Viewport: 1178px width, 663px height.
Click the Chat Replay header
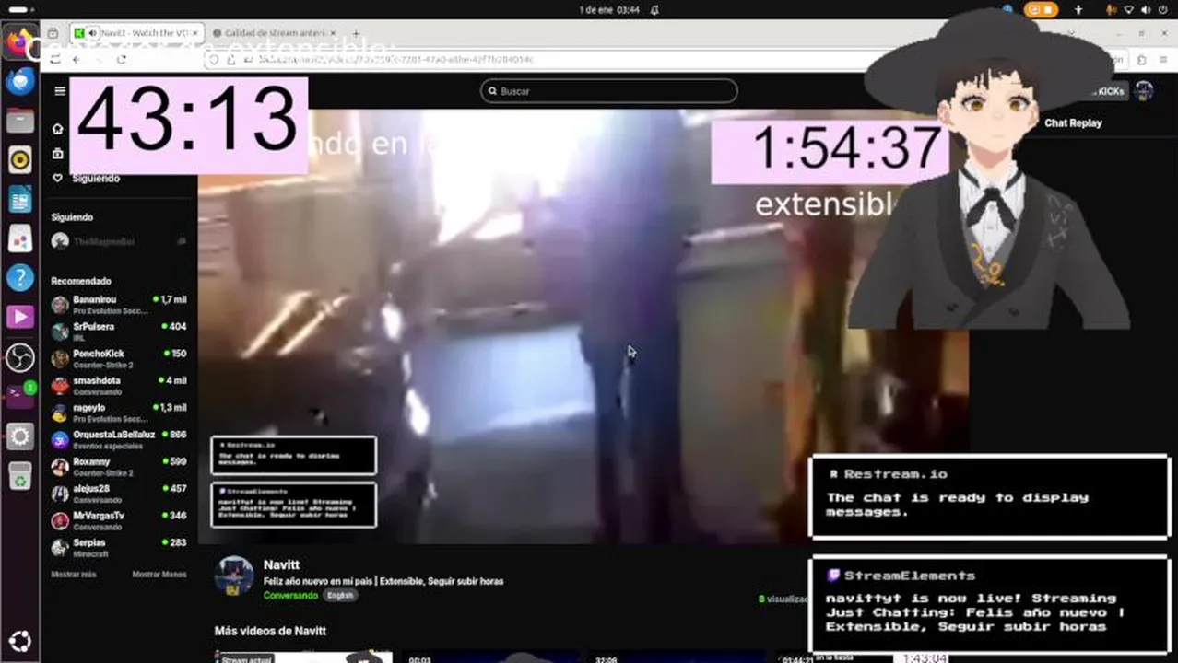click(1073, 122)
